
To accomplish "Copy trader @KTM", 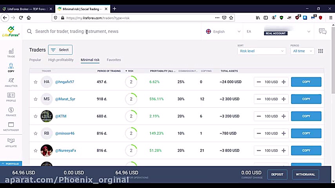I will coord(306,116).
